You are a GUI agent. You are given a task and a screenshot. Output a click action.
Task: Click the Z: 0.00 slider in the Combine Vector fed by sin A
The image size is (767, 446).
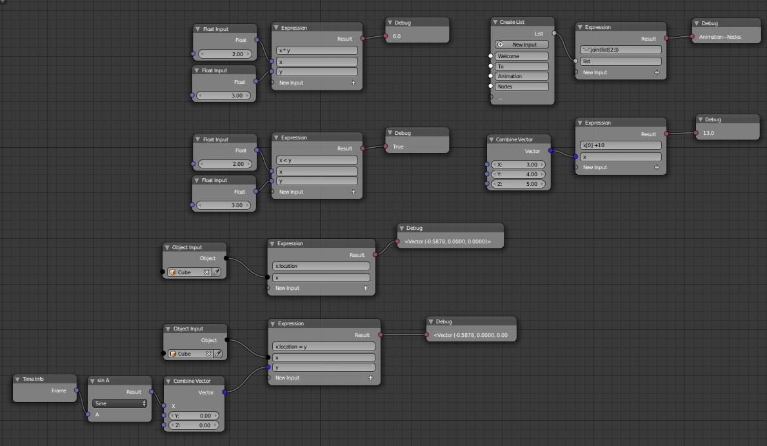pos(194,425)
